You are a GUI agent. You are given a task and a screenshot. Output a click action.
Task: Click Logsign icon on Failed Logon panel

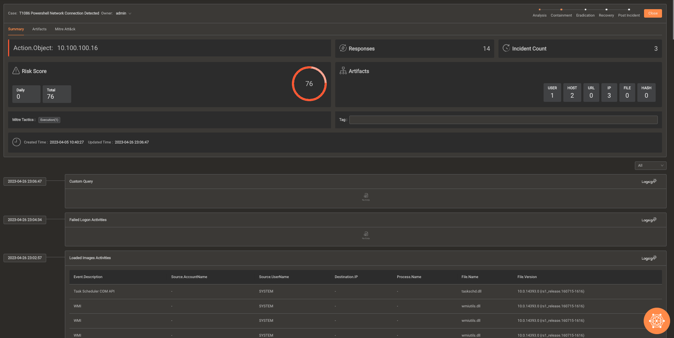click(x=649, y=220)
